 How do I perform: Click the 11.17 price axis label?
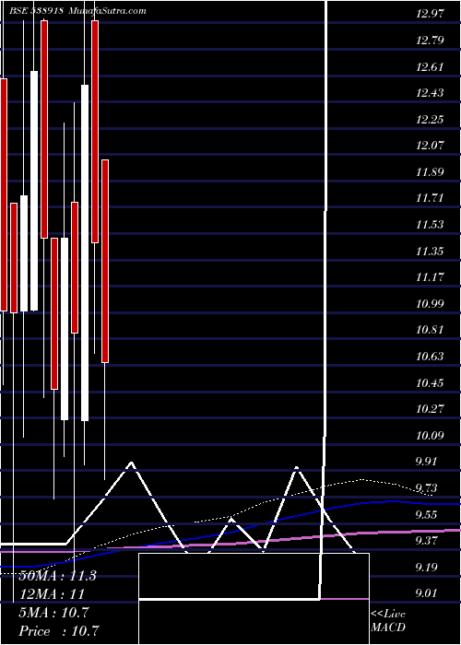431,277
